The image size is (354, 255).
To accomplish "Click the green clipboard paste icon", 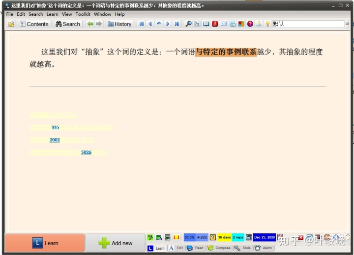I will [159, 237].
